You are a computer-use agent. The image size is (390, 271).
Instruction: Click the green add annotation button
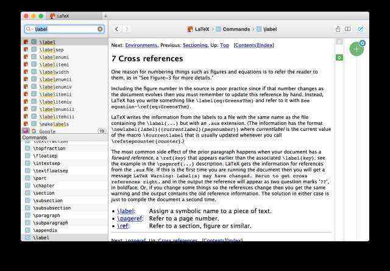356,49
